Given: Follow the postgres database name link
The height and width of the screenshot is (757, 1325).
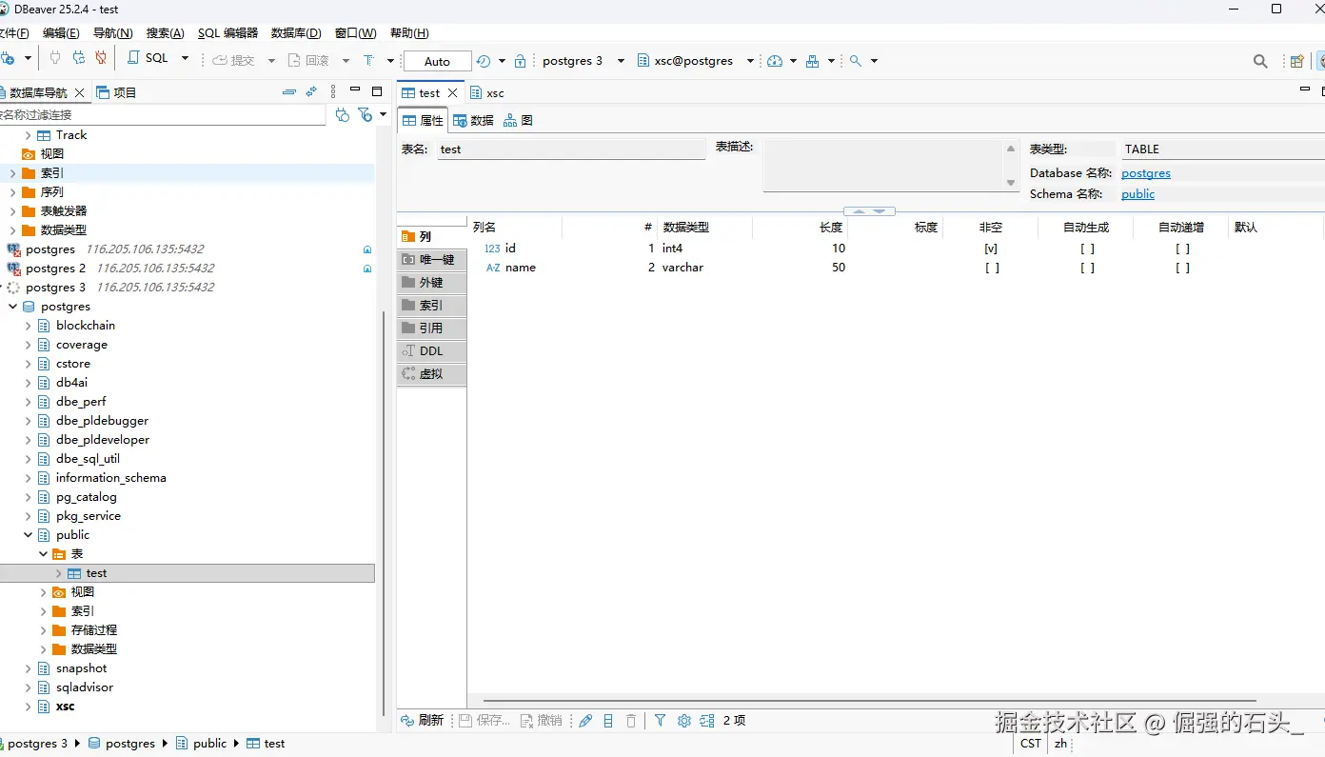Looking at the screenshot, I should (x=1145, y=173).
